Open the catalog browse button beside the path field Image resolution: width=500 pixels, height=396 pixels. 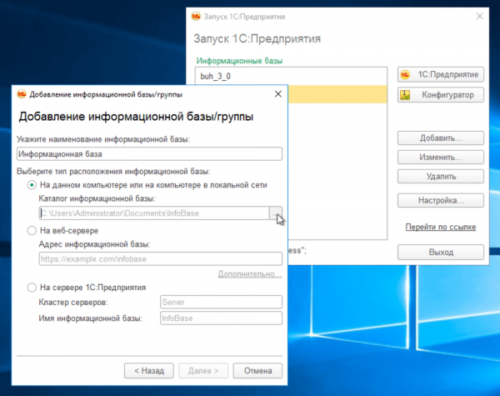275,213
